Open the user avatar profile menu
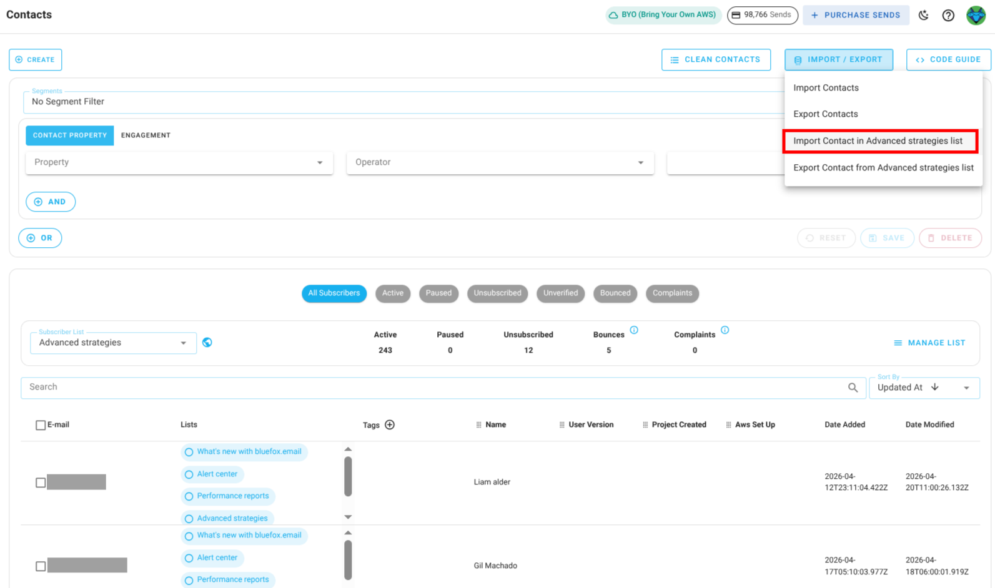This screenshot has width=995, height=588. [x=976, y=15]
